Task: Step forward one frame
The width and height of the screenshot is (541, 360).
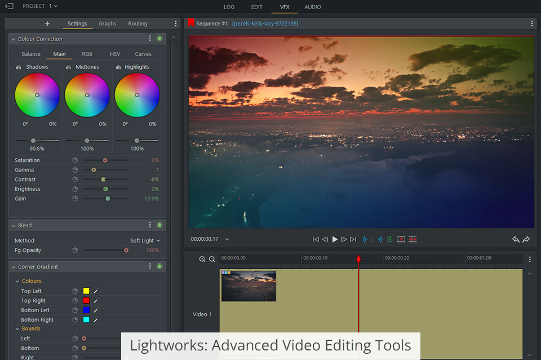Action: [344, 239]
